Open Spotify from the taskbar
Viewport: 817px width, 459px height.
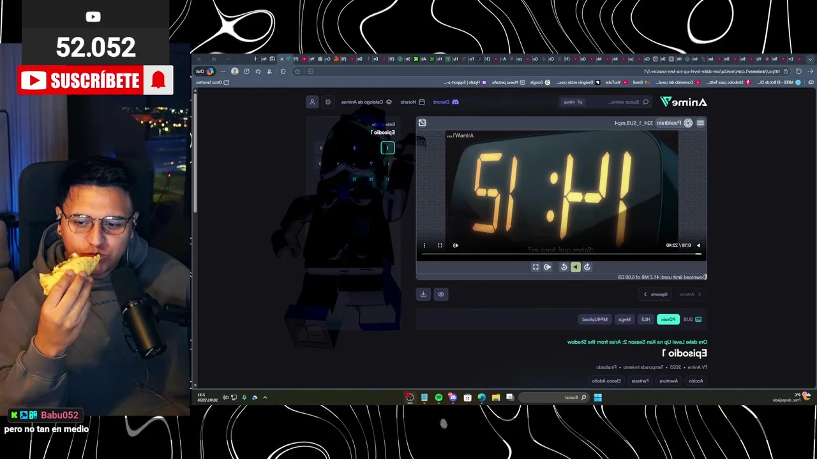[438, 398]
